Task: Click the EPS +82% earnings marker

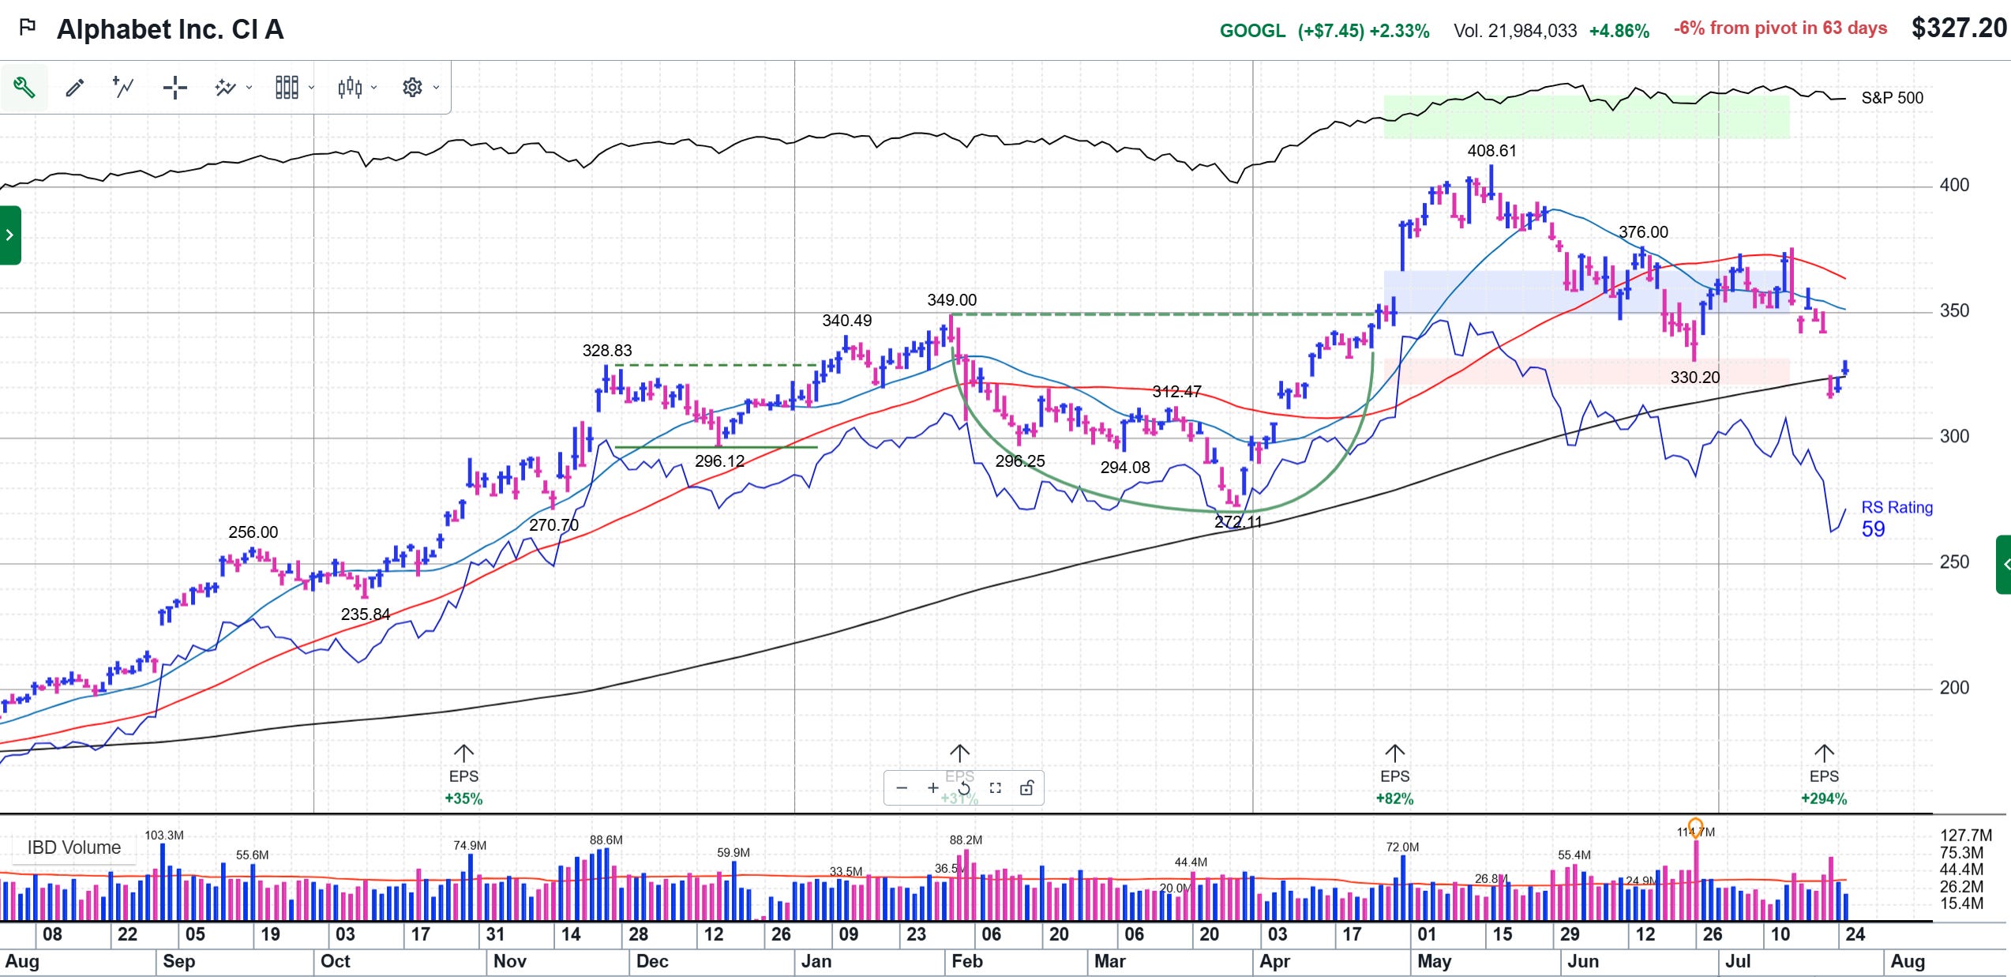Action: point(1394,776)
